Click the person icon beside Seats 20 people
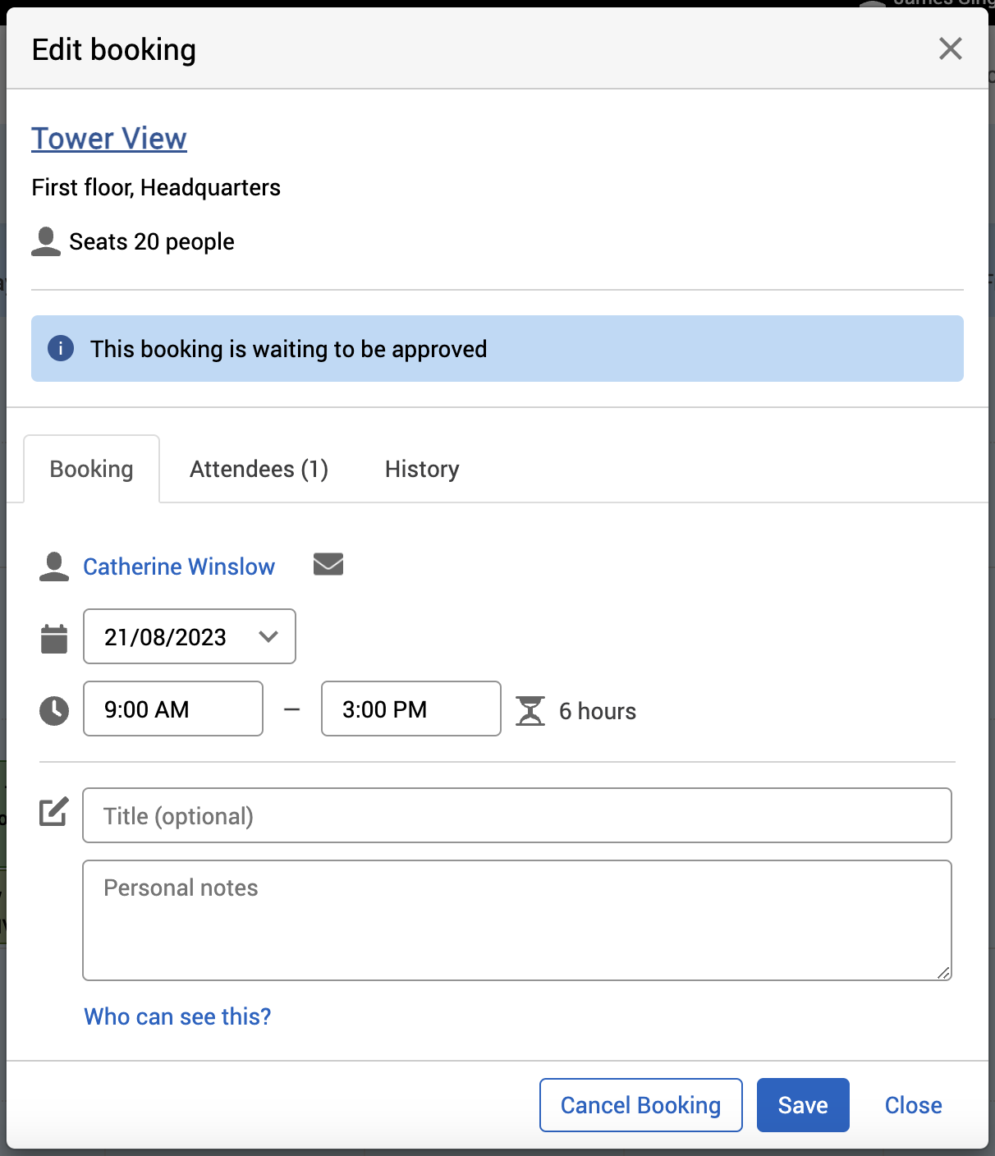 click(46, 241)
